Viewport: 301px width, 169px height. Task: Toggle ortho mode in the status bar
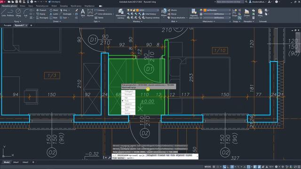point(228,167)
